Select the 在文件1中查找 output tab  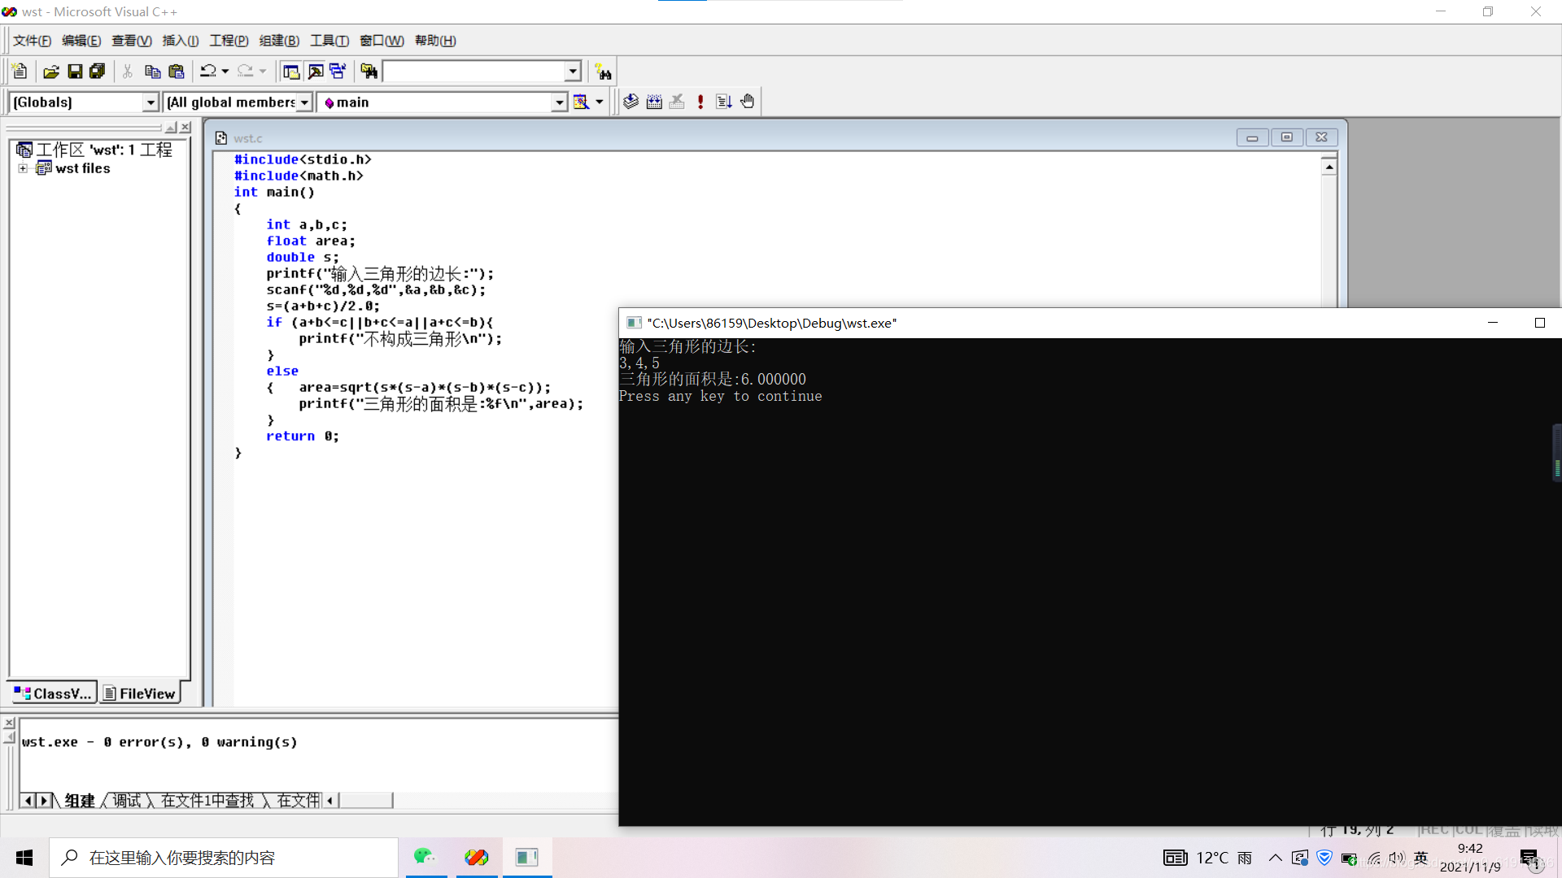pyautogui.click(x=207, y=801)
